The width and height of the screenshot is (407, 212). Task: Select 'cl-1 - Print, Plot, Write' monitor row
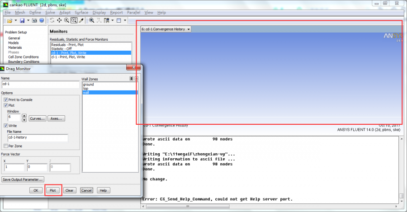91,57
